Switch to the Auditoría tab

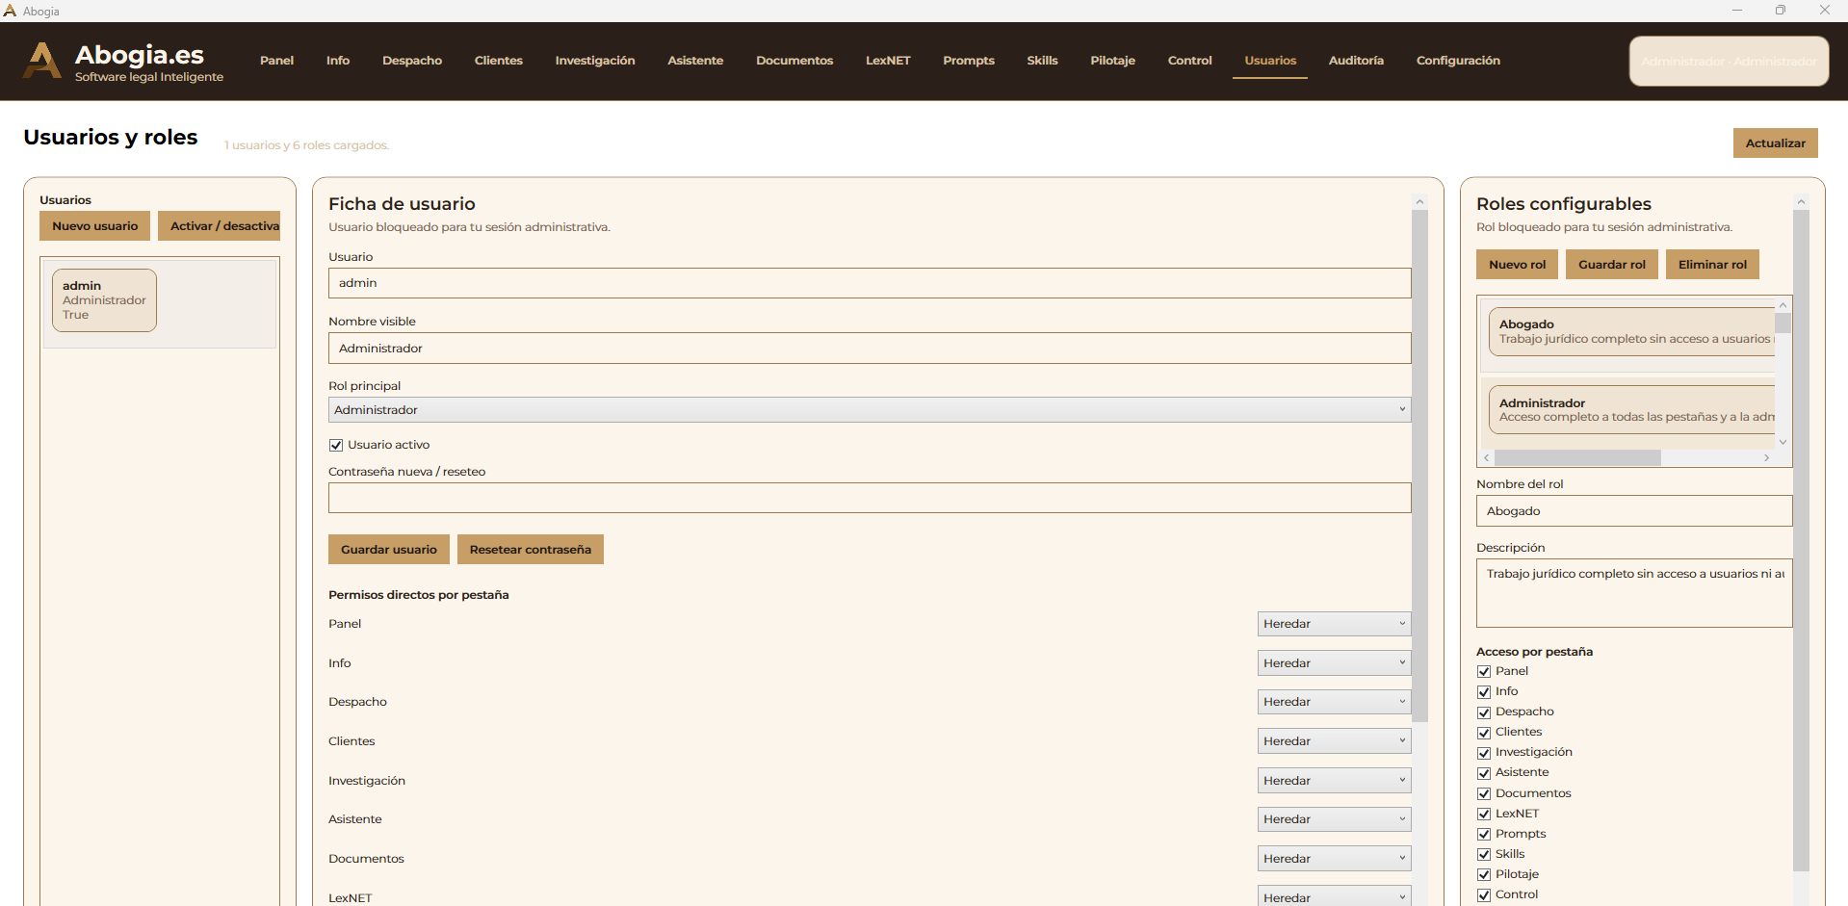coord(1355,61)
